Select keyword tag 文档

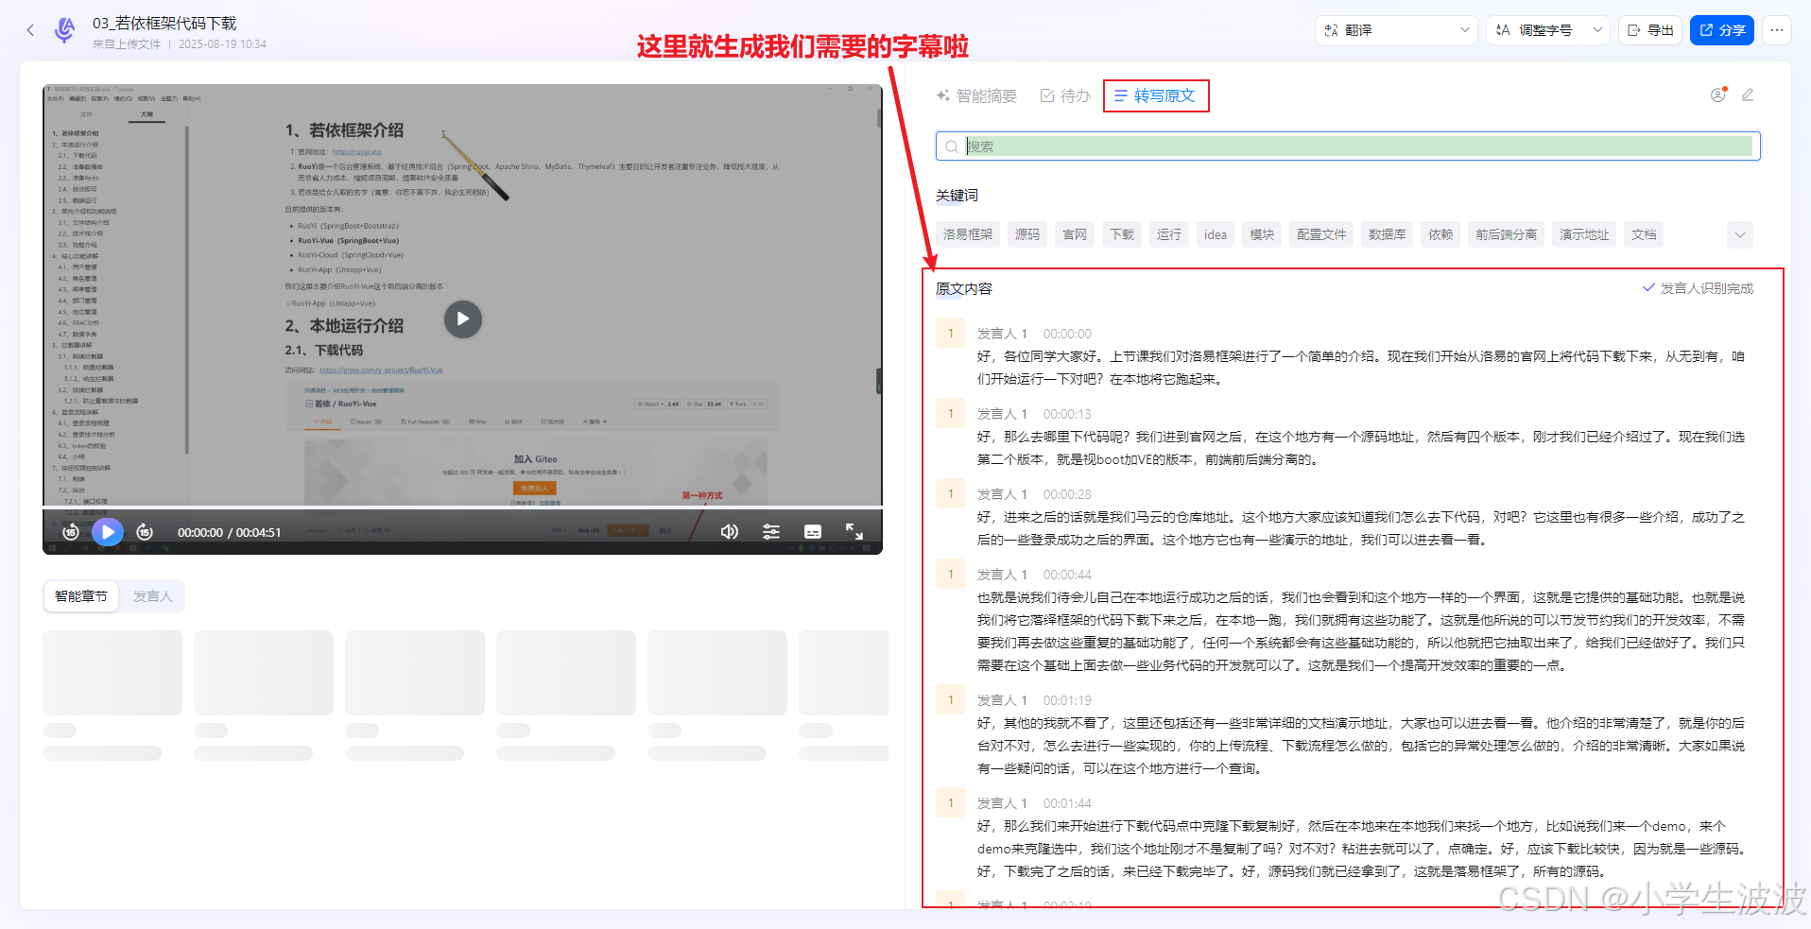(x=1644, y=234)
